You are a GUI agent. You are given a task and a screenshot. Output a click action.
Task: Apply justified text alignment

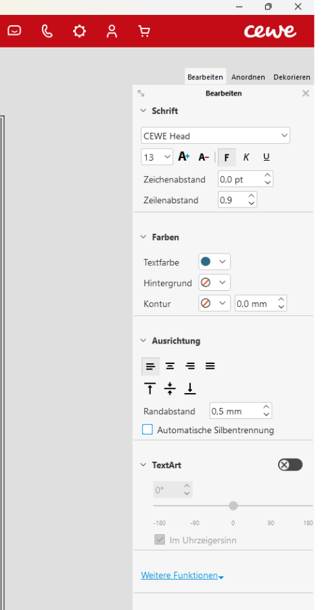[x=210, y=366]
